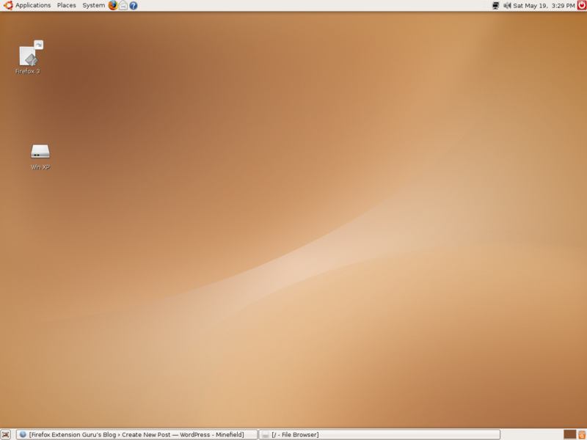Restore the File Browser window from taskbar
The height and width of the screenshot is (440, 587).
pos(379,434)
